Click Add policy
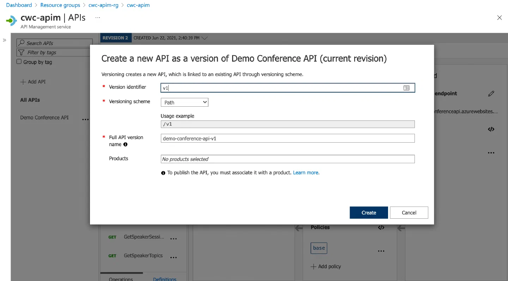508x281 pixels. point(326,267)
